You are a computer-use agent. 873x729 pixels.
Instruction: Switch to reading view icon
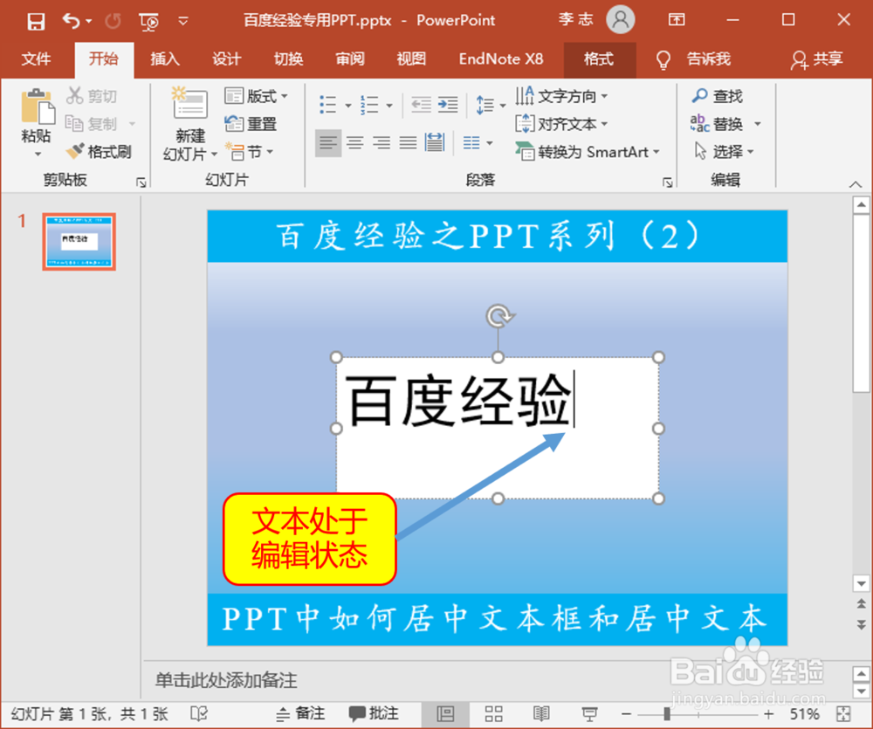coord(541,713)
